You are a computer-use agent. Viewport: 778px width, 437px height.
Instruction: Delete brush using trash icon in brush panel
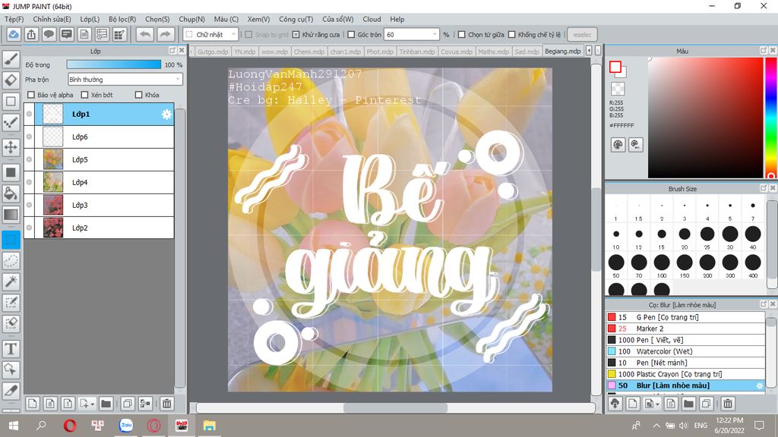(x=727, y=404)
